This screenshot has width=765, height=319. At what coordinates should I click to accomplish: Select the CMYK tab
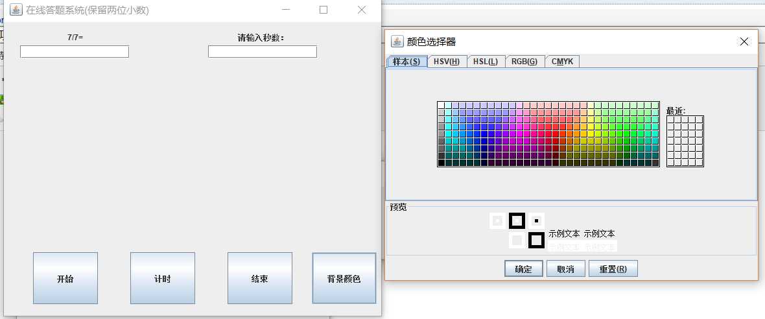[x=563, y=62]
